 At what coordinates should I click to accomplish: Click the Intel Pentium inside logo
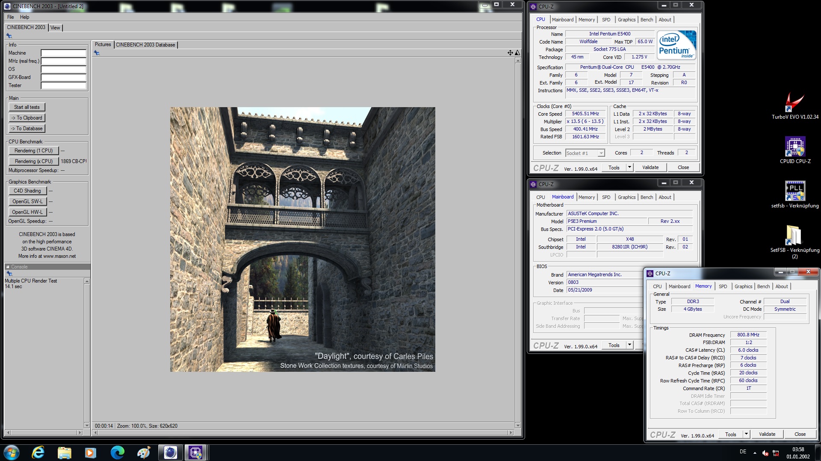(x=676, y=45)
